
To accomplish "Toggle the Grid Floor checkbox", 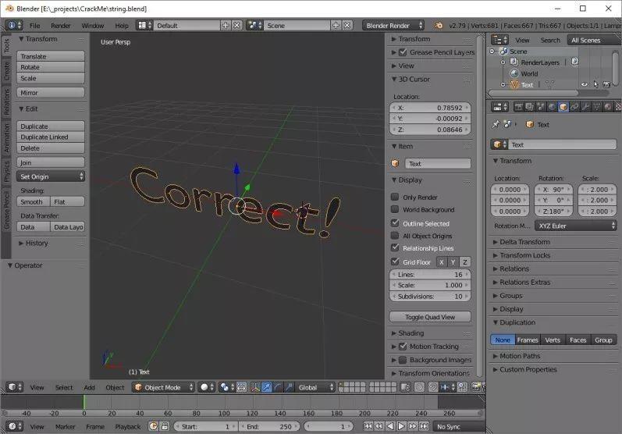I will (x=395, y=262).
